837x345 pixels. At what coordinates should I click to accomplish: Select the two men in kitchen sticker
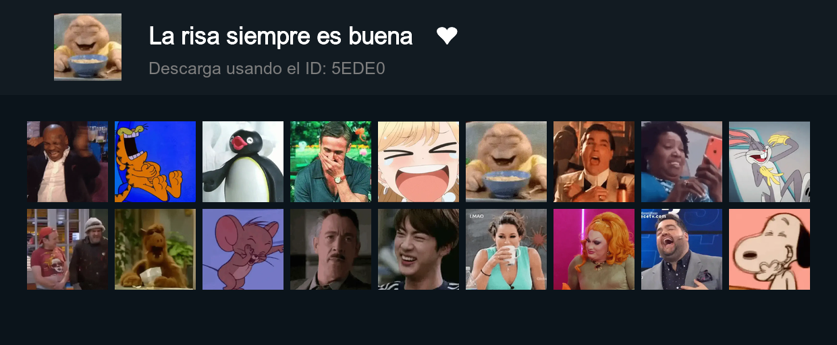click(x=67, y=249)
